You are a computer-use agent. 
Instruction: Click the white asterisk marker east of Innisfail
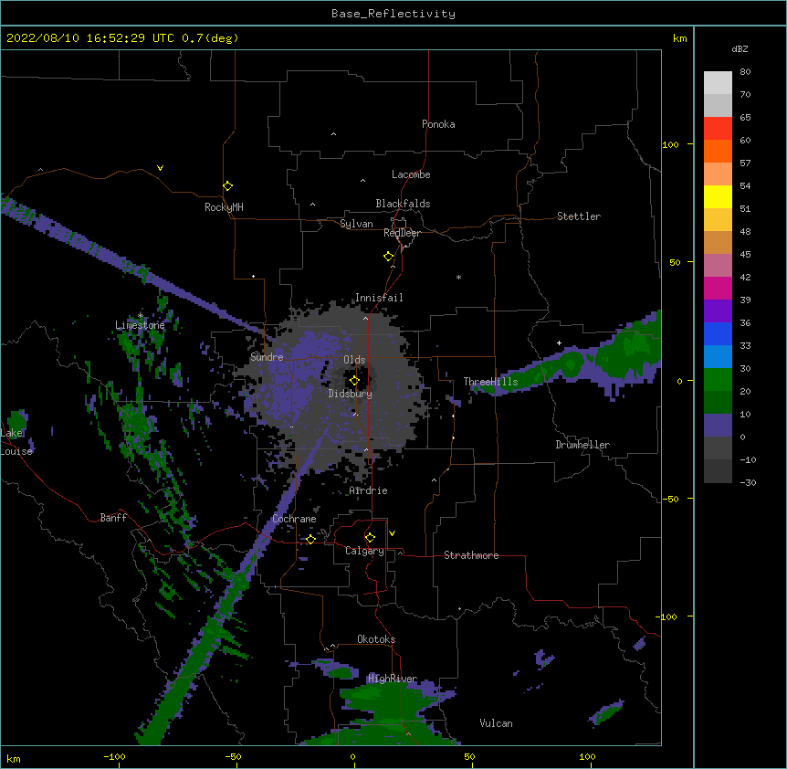click(458, 277)
